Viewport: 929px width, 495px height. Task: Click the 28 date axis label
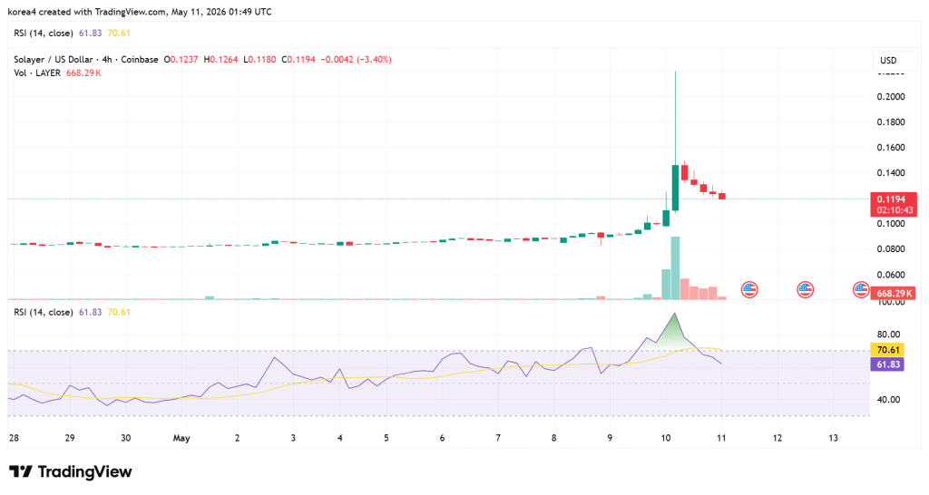tap(14, 438)
